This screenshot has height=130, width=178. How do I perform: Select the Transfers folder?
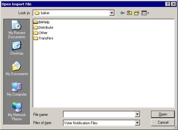(43, 38)
